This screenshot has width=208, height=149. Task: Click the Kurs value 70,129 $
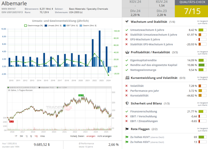point(44,12)
